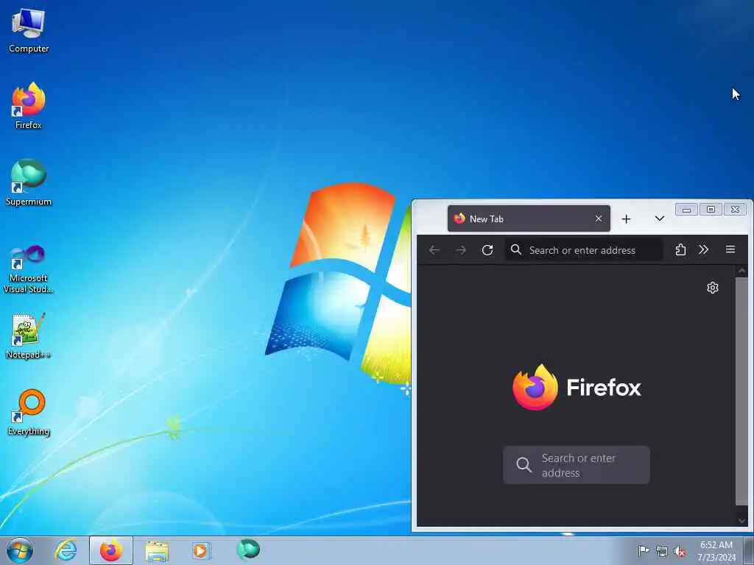Click the magnifier icon in the address bar

[x=516, y=249]
